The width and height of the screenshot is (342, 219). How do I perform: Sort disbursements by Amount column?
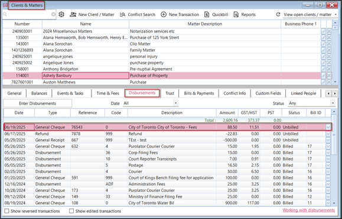click(227, 113)
